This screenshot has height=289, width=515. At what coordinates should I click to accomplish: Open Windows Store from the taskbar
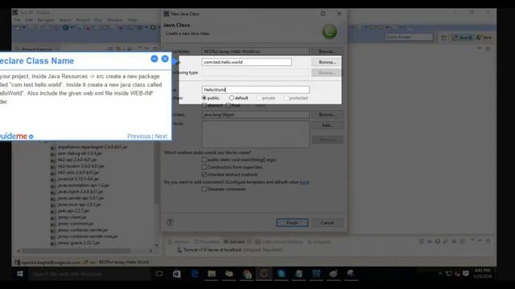click(177, 274)
